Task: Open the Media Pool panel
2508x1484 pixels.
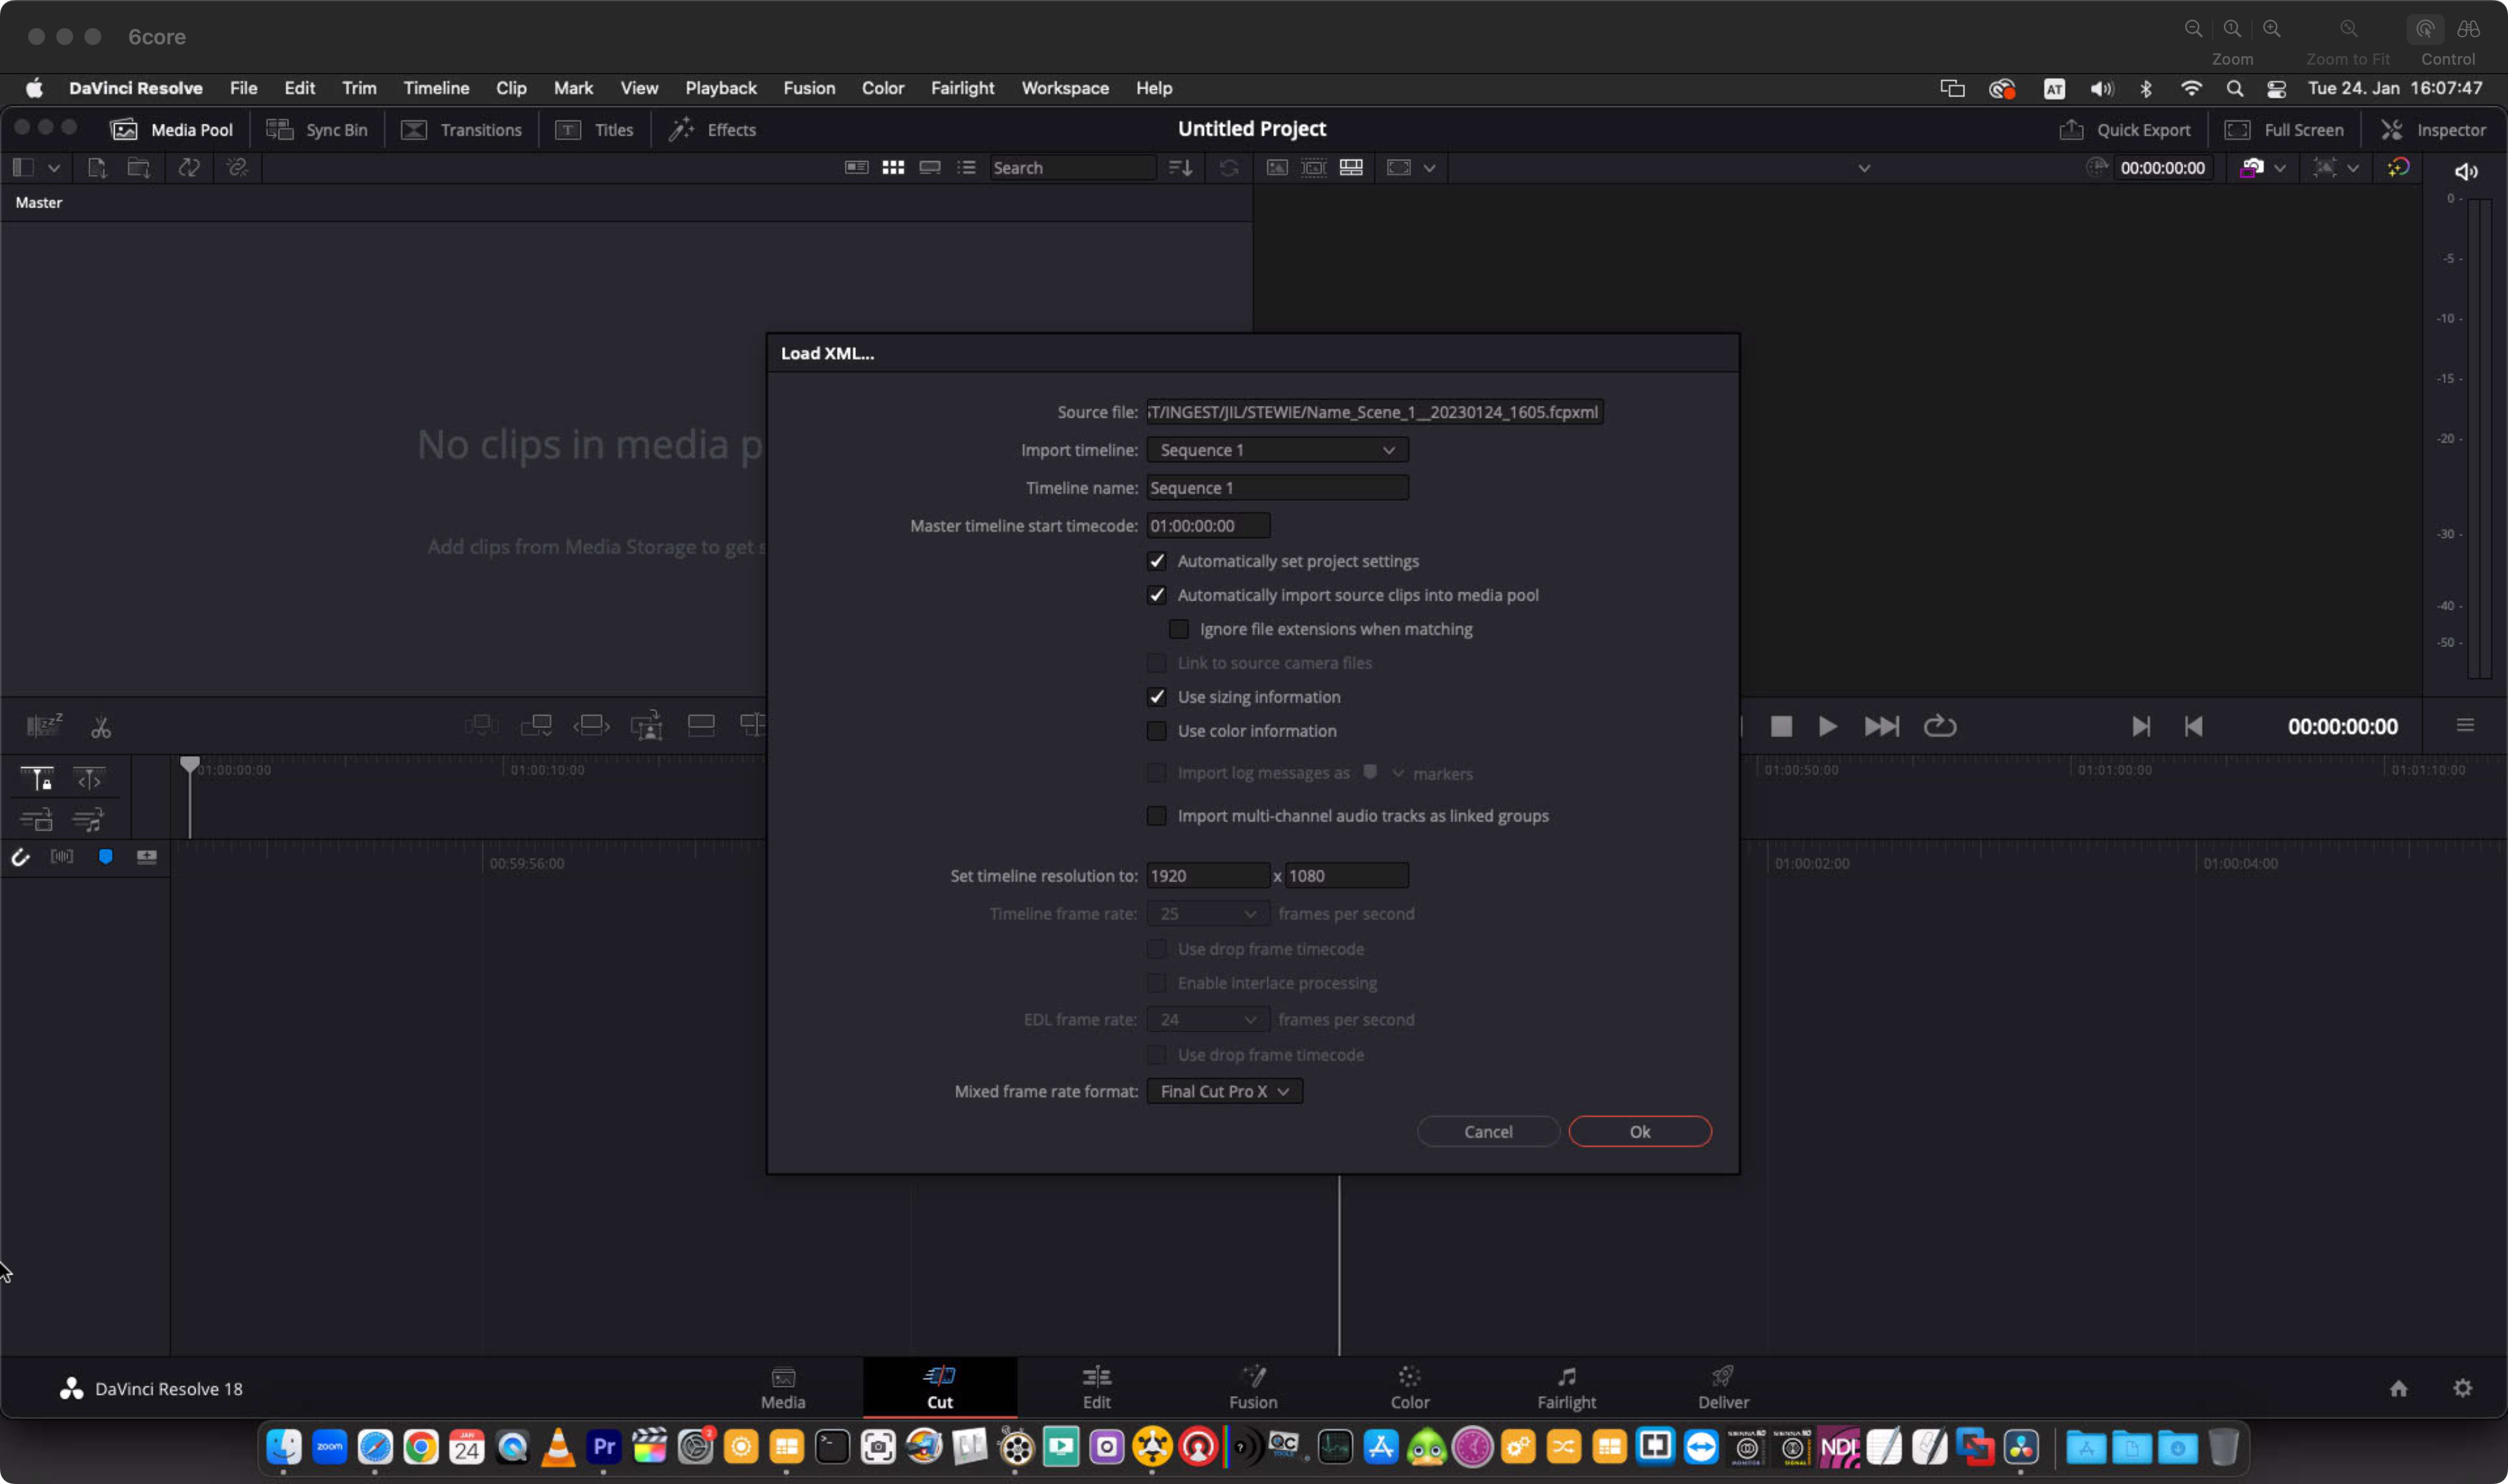Action: pyautogui.click(x=172, y=130)
